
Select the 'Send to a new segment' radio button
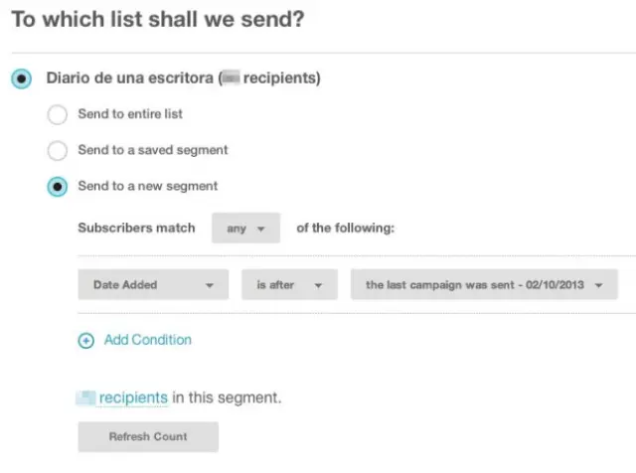[x=58, y=186]
